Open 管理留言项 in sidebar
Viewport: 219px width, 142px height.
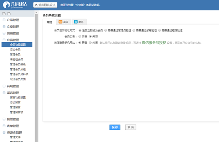pyautogui.click(x=17, y=112)
